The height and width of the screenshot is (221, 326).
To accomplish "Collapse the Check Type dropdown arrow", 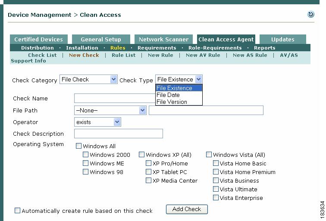I will (198, 79).
